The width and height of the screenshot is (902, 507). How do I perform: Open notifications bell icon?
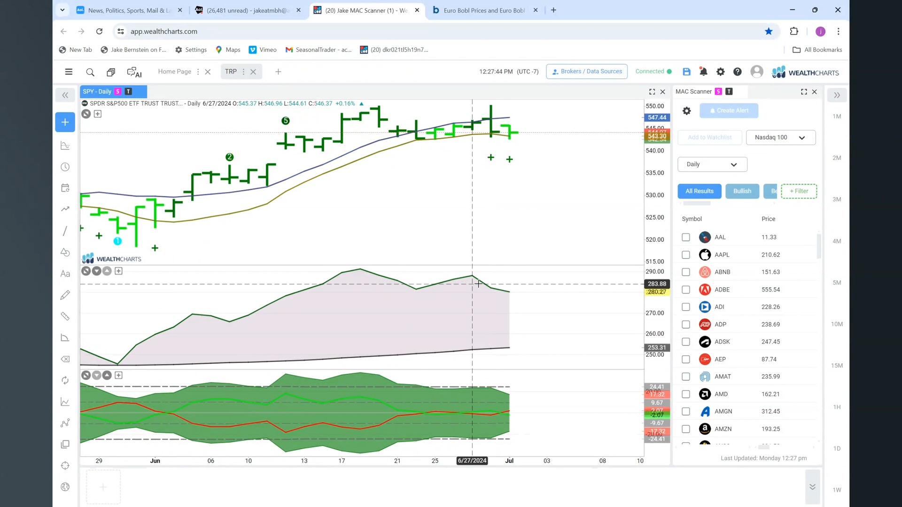tap(703, 71)
